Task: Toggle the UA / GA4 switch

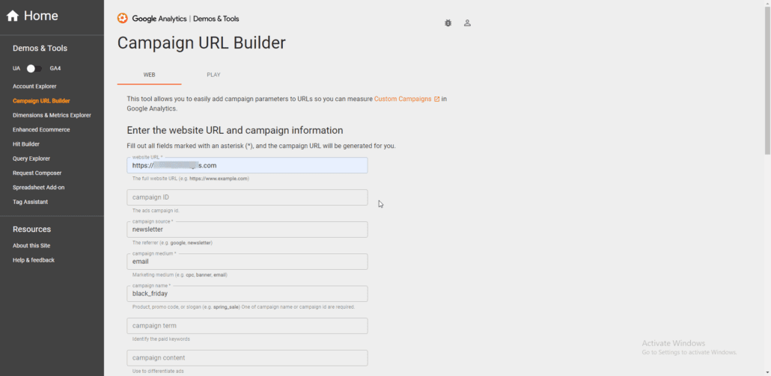Action: [x=34, y=68]
